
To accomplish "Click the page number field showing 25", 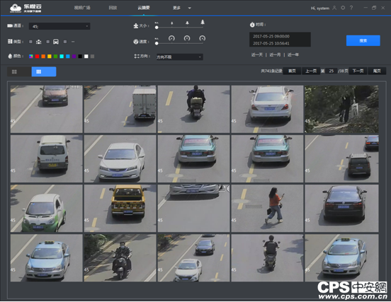I will coord(331,71).
